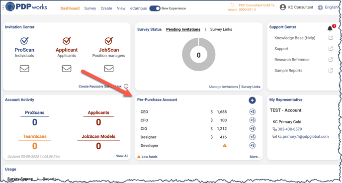Image resolution: width=342 pixels, height=183 pixels.
Task: Click the ProScan checkmark icon
Action: (24, 41)
